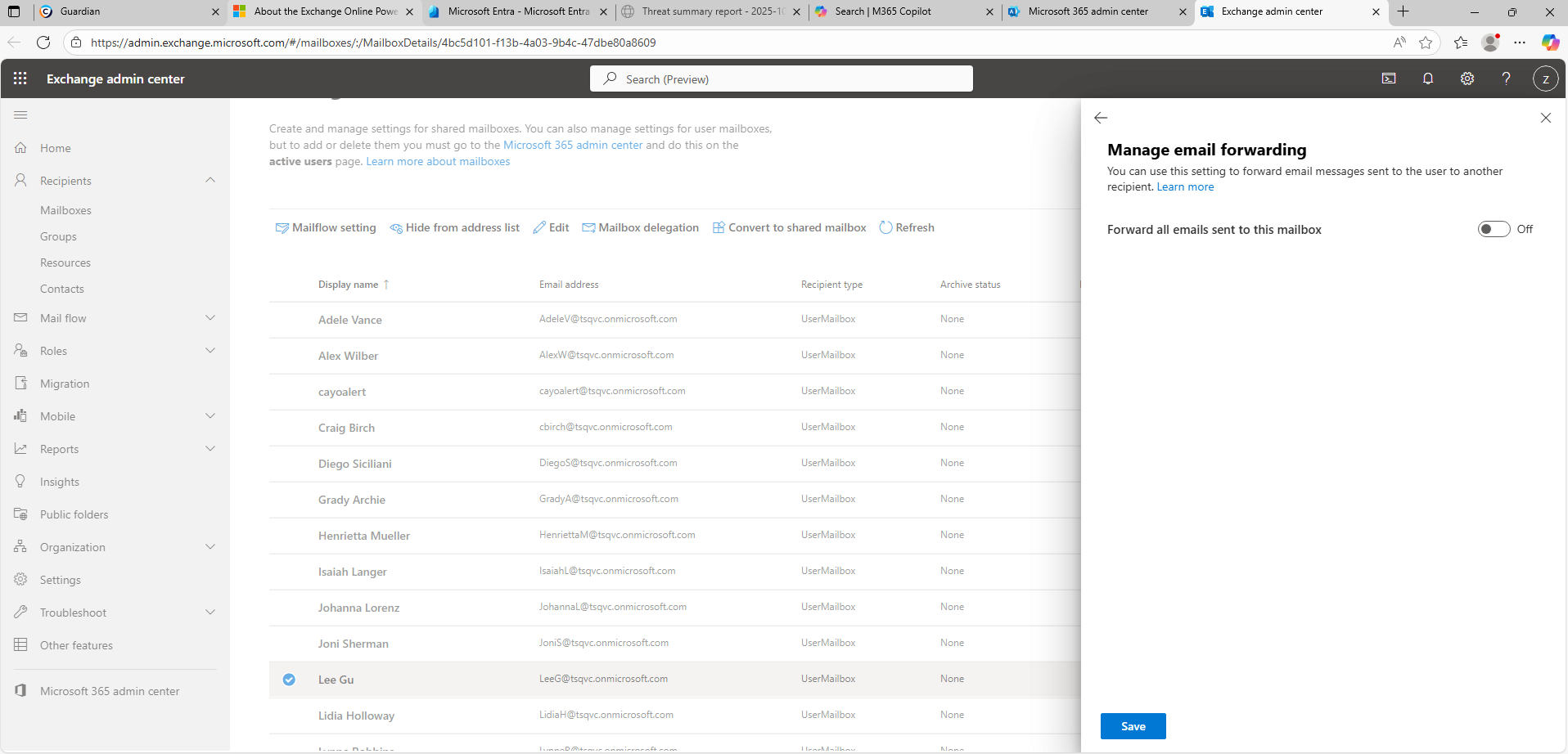
Task: Click the Save button
Action: 1133,726
